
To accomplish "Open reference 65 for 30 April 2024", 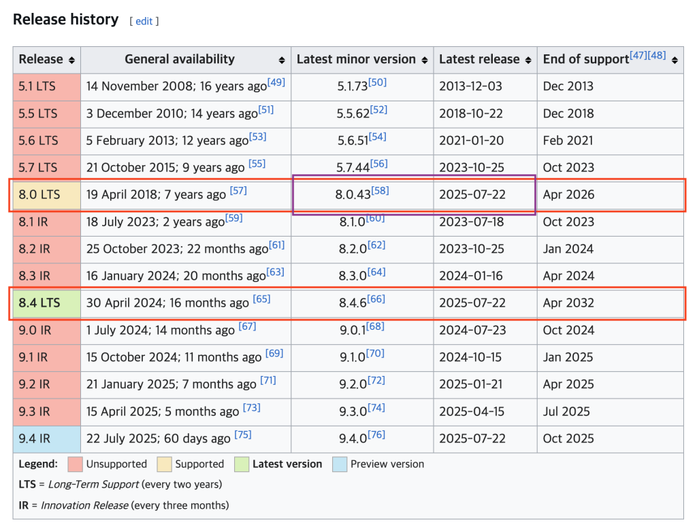I will tap(261, 299).
